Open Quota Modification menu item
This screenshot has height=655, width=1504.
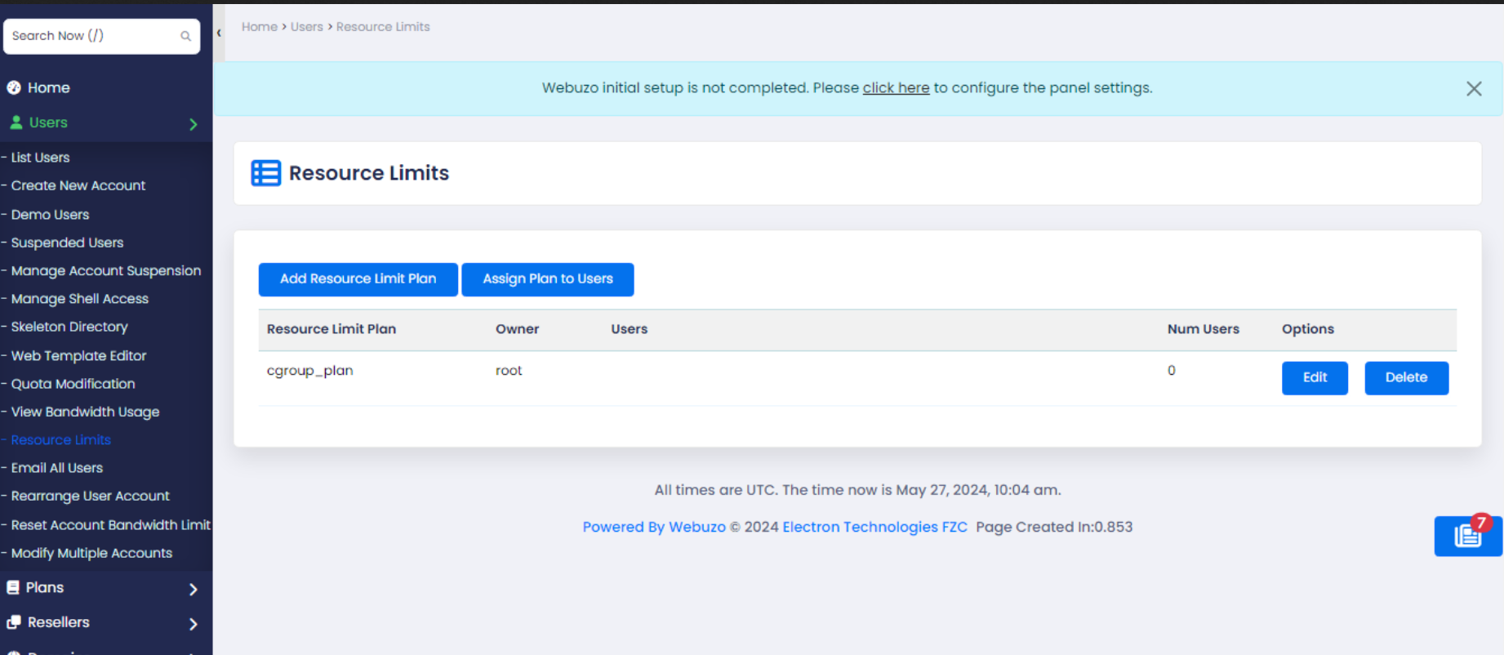pos(73,384)
